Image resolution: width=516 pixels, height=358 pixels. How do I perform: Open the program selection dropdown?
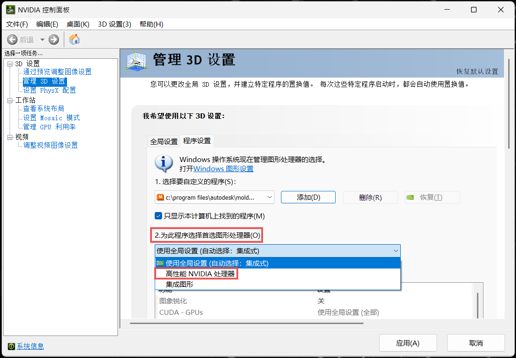tap(214, 197)
